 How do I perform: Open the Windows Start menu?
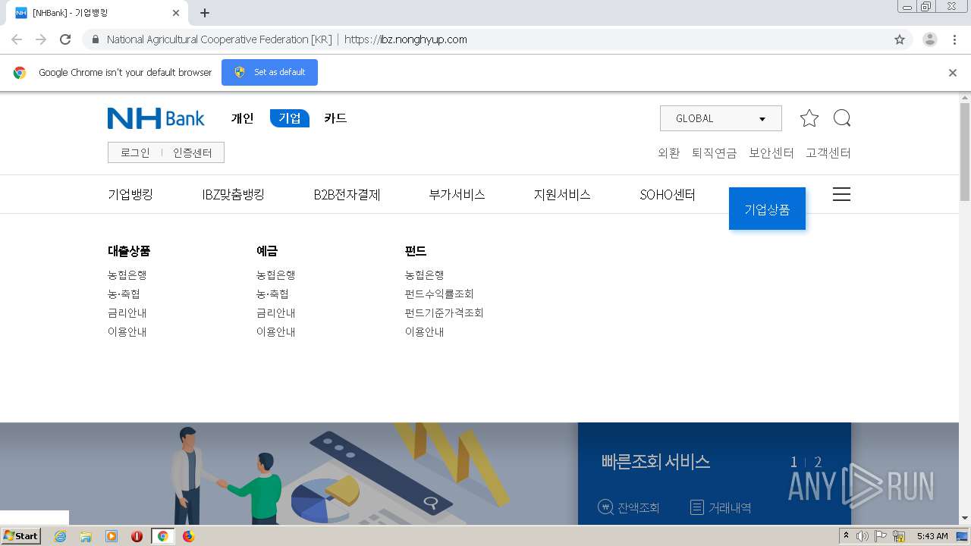click(21, 536)
